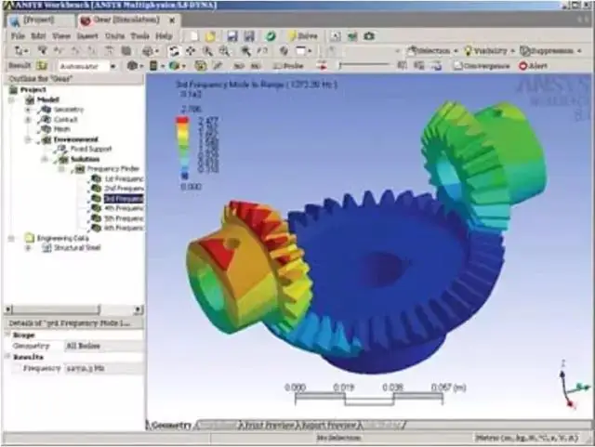Open the Insert menu
595x447 pixels.
[87, 36]
